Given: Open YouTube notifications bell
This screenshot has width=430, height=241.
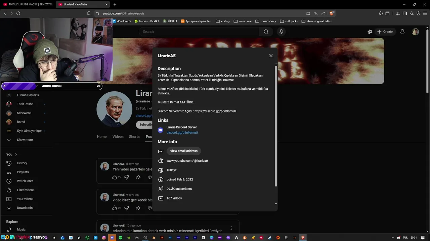Looking at the screenshot, I should click(402, 31).
